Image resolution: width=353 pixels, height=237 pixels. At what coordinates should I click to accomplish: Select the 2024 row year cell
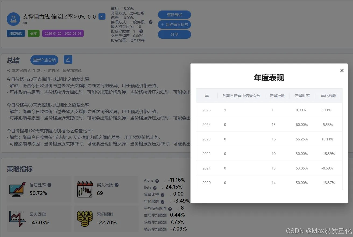click(207, 125)
